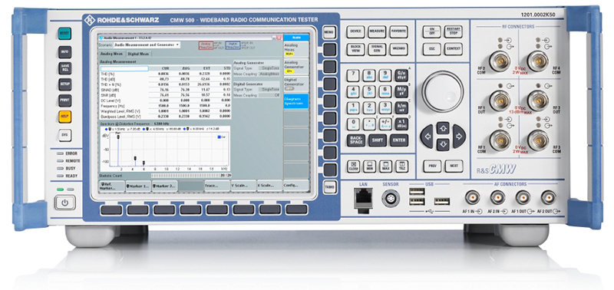This screenshot has height=290, width=614.
Task: Click the green RESET key
Action: (65, 34)
